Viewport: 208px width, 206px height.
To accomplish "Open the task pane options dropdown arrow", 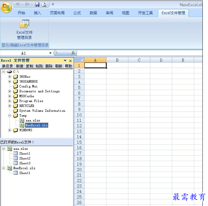I will click(x=65, y=61).
